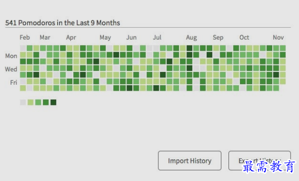
Task: Click the 541 Pomodoros heading text
Action: (x=63, y=23)
